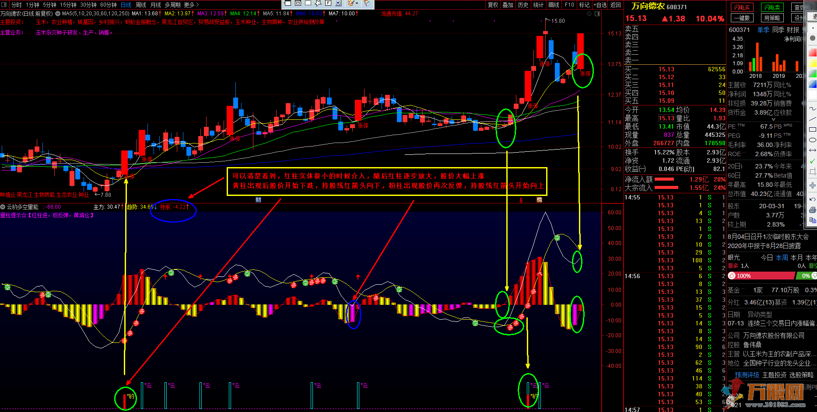Switch to 30分钟 period
Image resolution: width=817 pixels, height=412 pixels.
pos(88,5)
